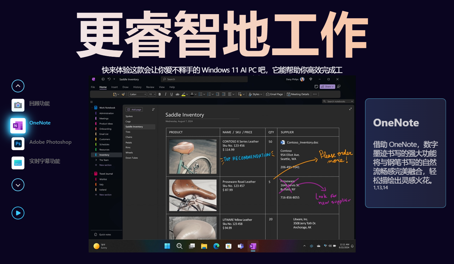Toggle Italic formatting

click(x=166, y=94)
